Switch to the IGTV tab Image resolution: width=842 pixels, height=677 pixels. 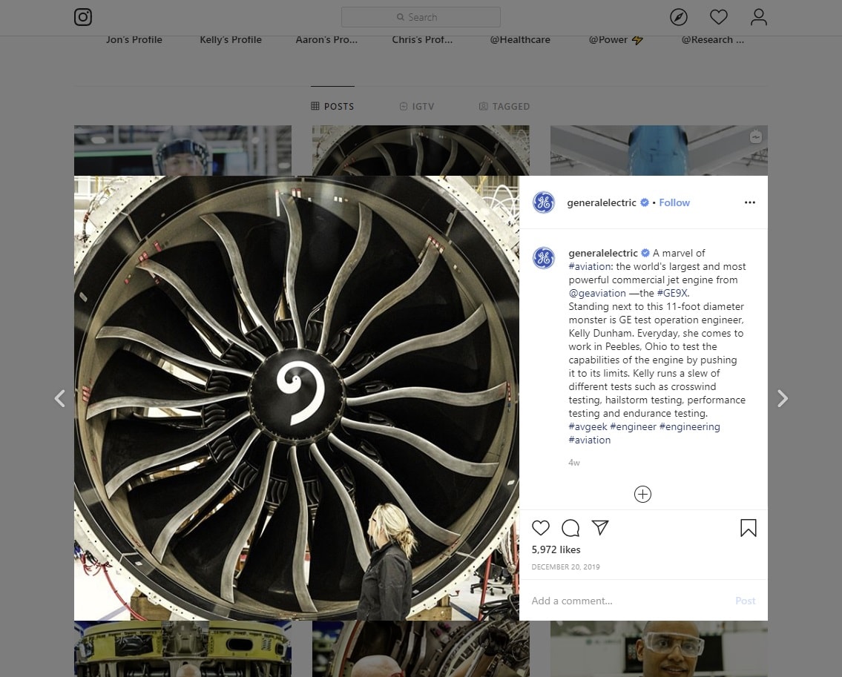(x=417, y=106)
